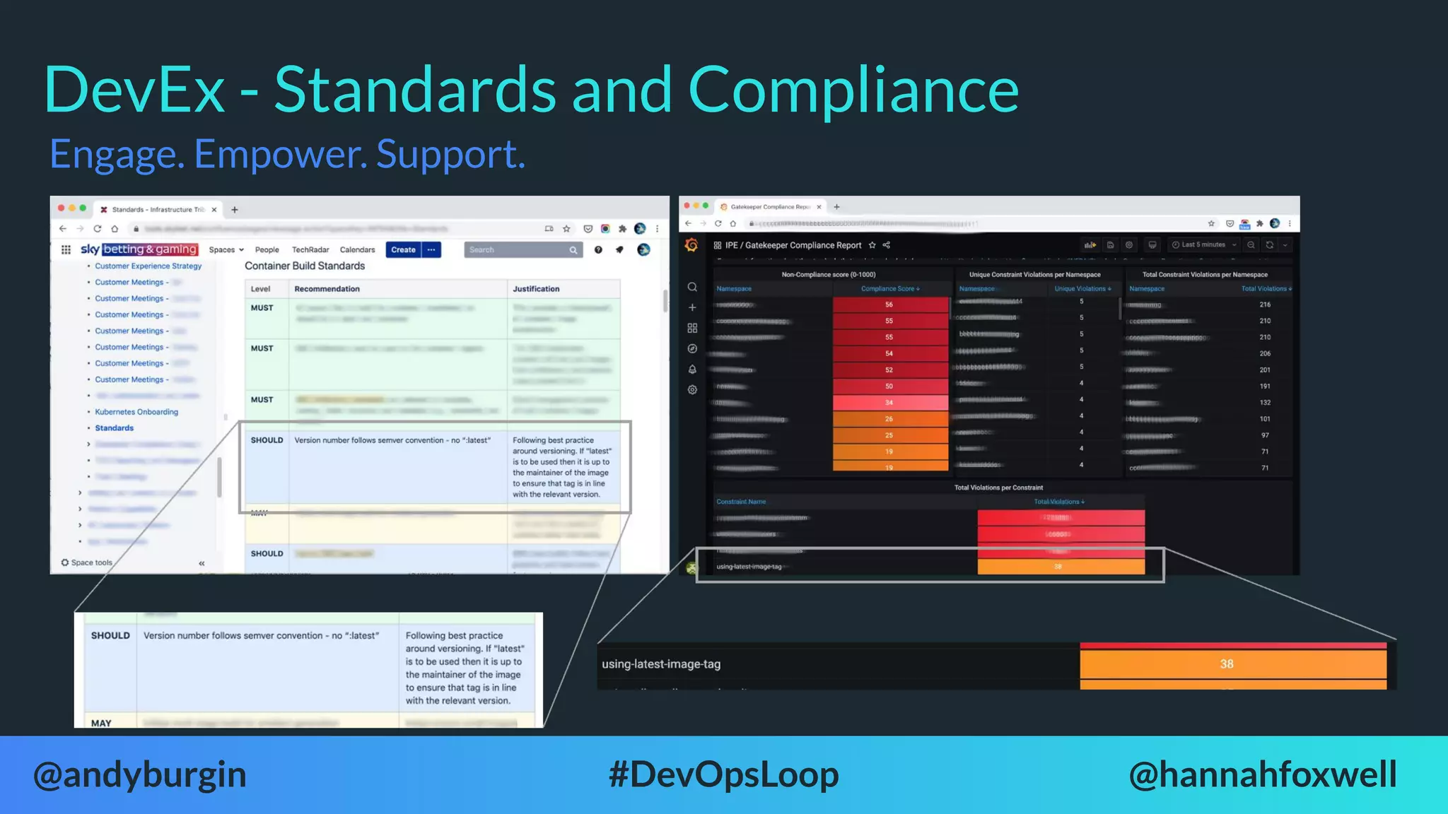
Task: Click the orange compliance score 26 cell
Action: click(890, 419)
